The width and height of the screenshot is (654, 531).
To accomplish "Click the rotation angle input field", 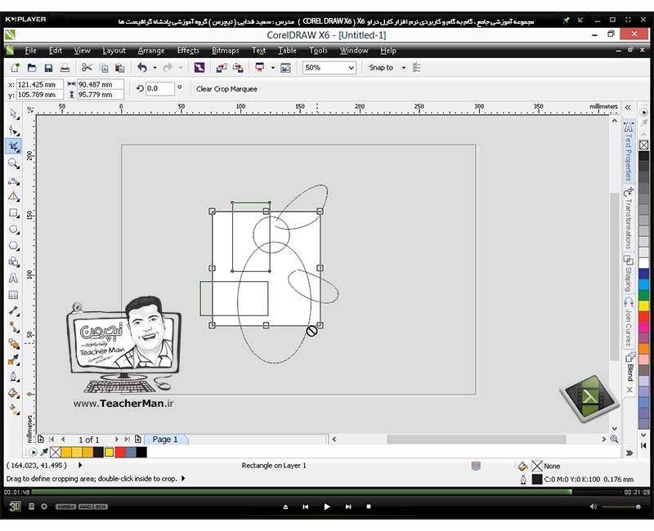I will [x=159, y=88].
